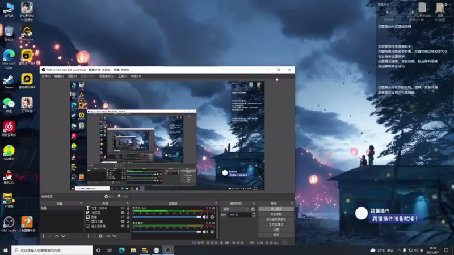Click the 滤镜 filters button above the docks
The height and width of the screenshot is (255, 454).
pyautogui.click(x=123, y=197)
